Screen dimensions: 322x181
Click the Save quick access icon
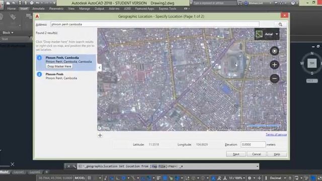click(x=20, y=3)
